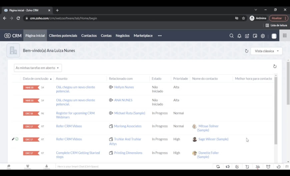290x176 pixels.
Task: Click the edit pencil on Refer CRM Videos row
Action: (x=13, y=139)
